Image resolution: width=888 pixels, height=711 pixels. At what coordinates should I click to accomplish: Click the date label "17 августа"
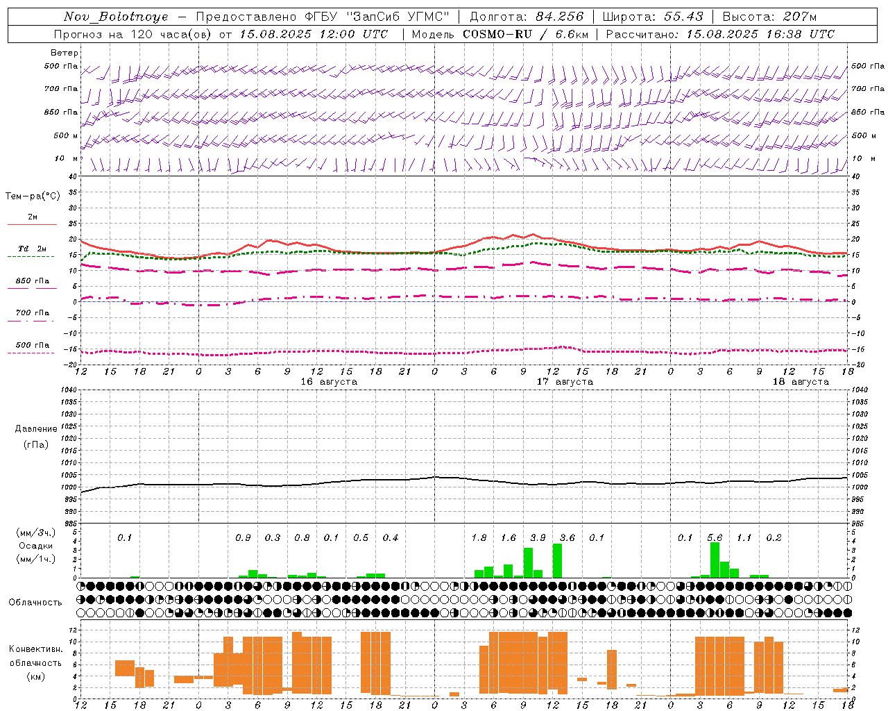[x=565, y=382]
